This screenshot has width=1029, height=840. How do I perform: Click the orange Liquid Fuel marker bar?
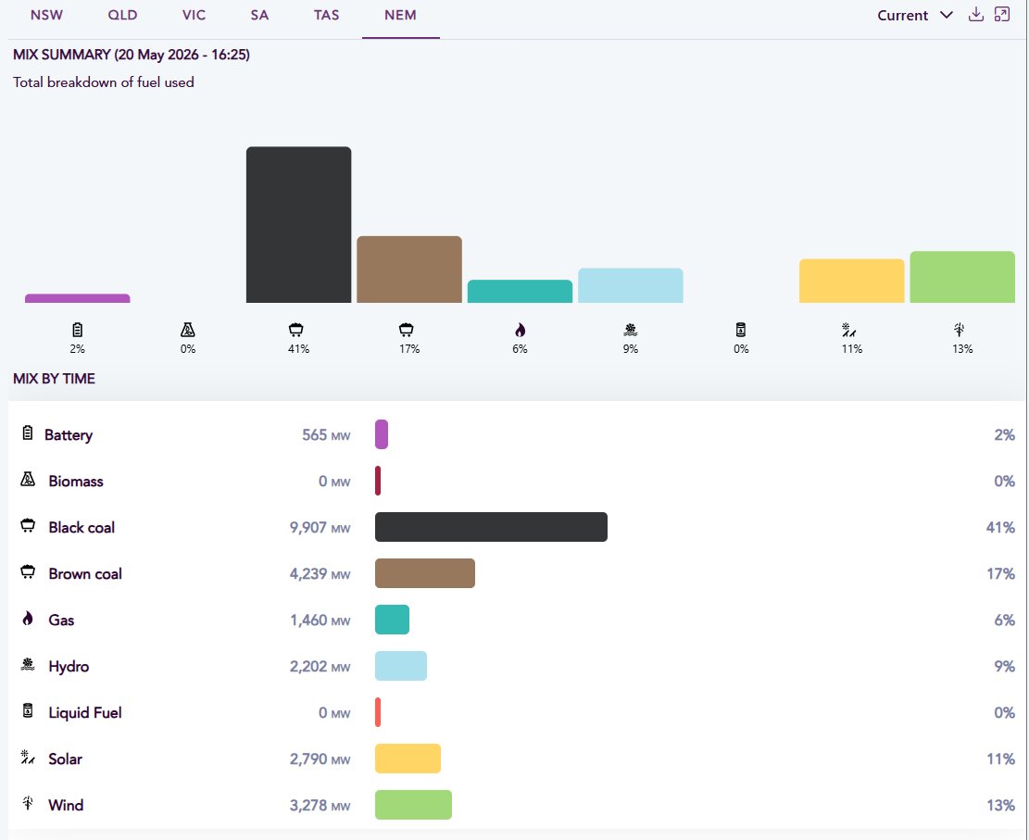point(378,713)
